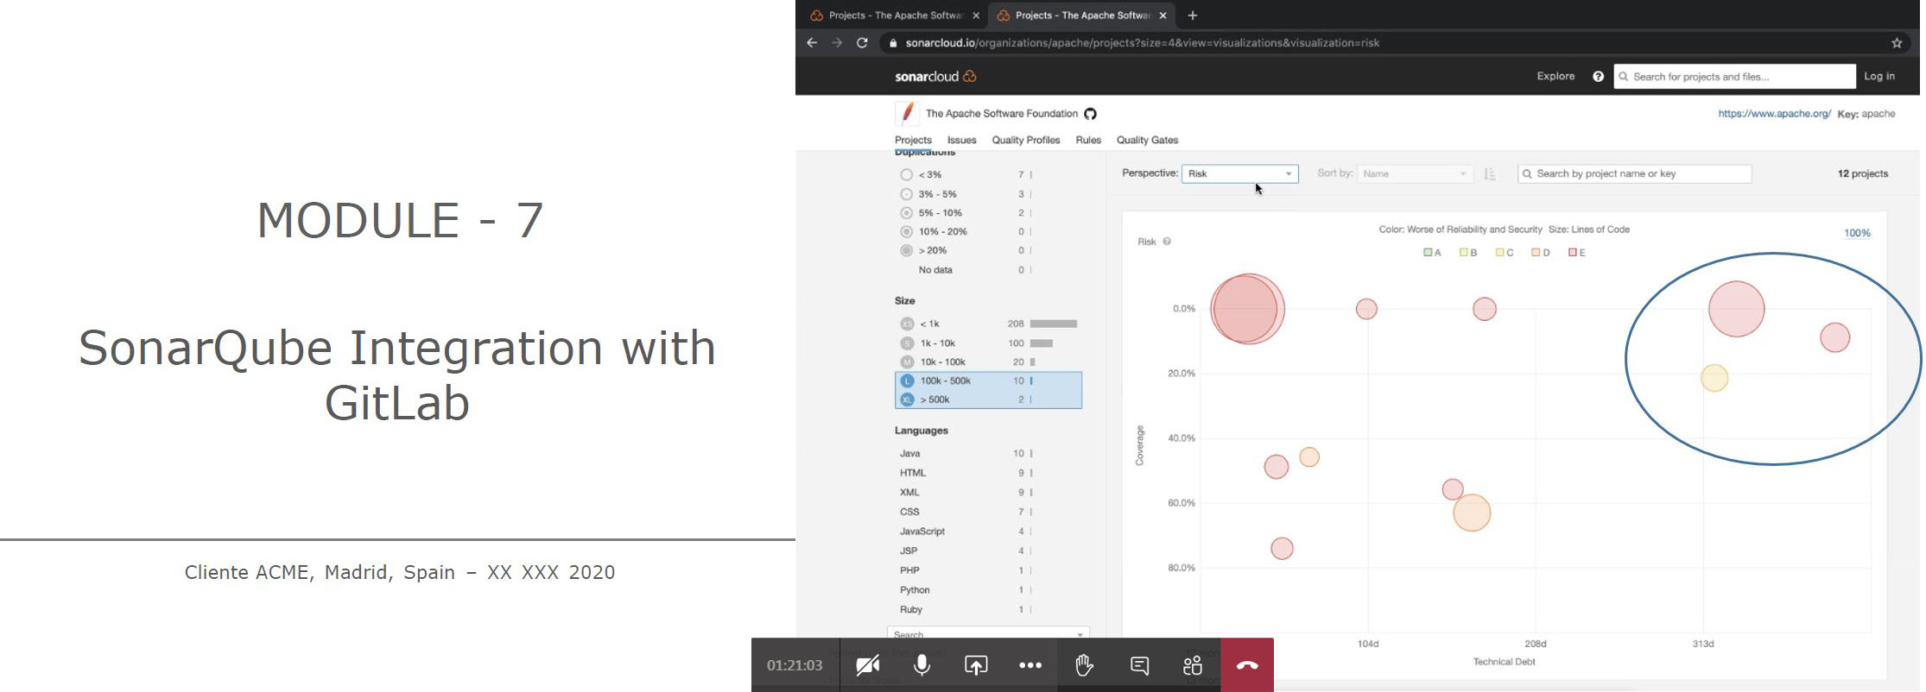Toggle the sort order icon
Image resolution: width=1926 pixels, height=692 pixels.
(x=1490, y=173)
